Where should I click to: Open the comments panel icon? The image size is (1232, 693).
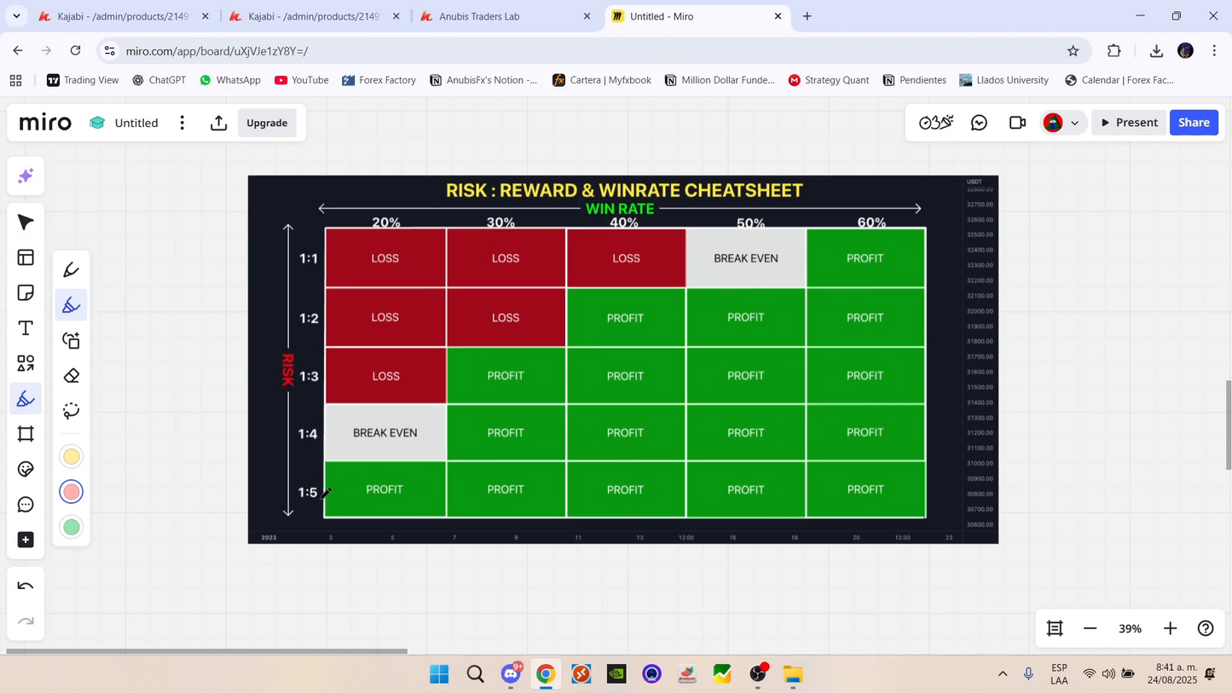point(980,123)
